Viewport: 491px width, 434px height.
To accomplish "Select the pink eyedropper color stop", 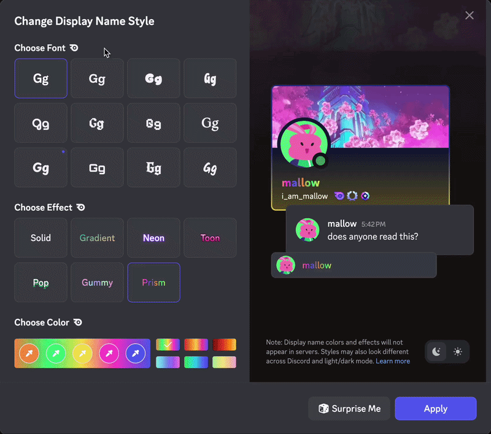I will pyautogui.click(x=109, y=353).
